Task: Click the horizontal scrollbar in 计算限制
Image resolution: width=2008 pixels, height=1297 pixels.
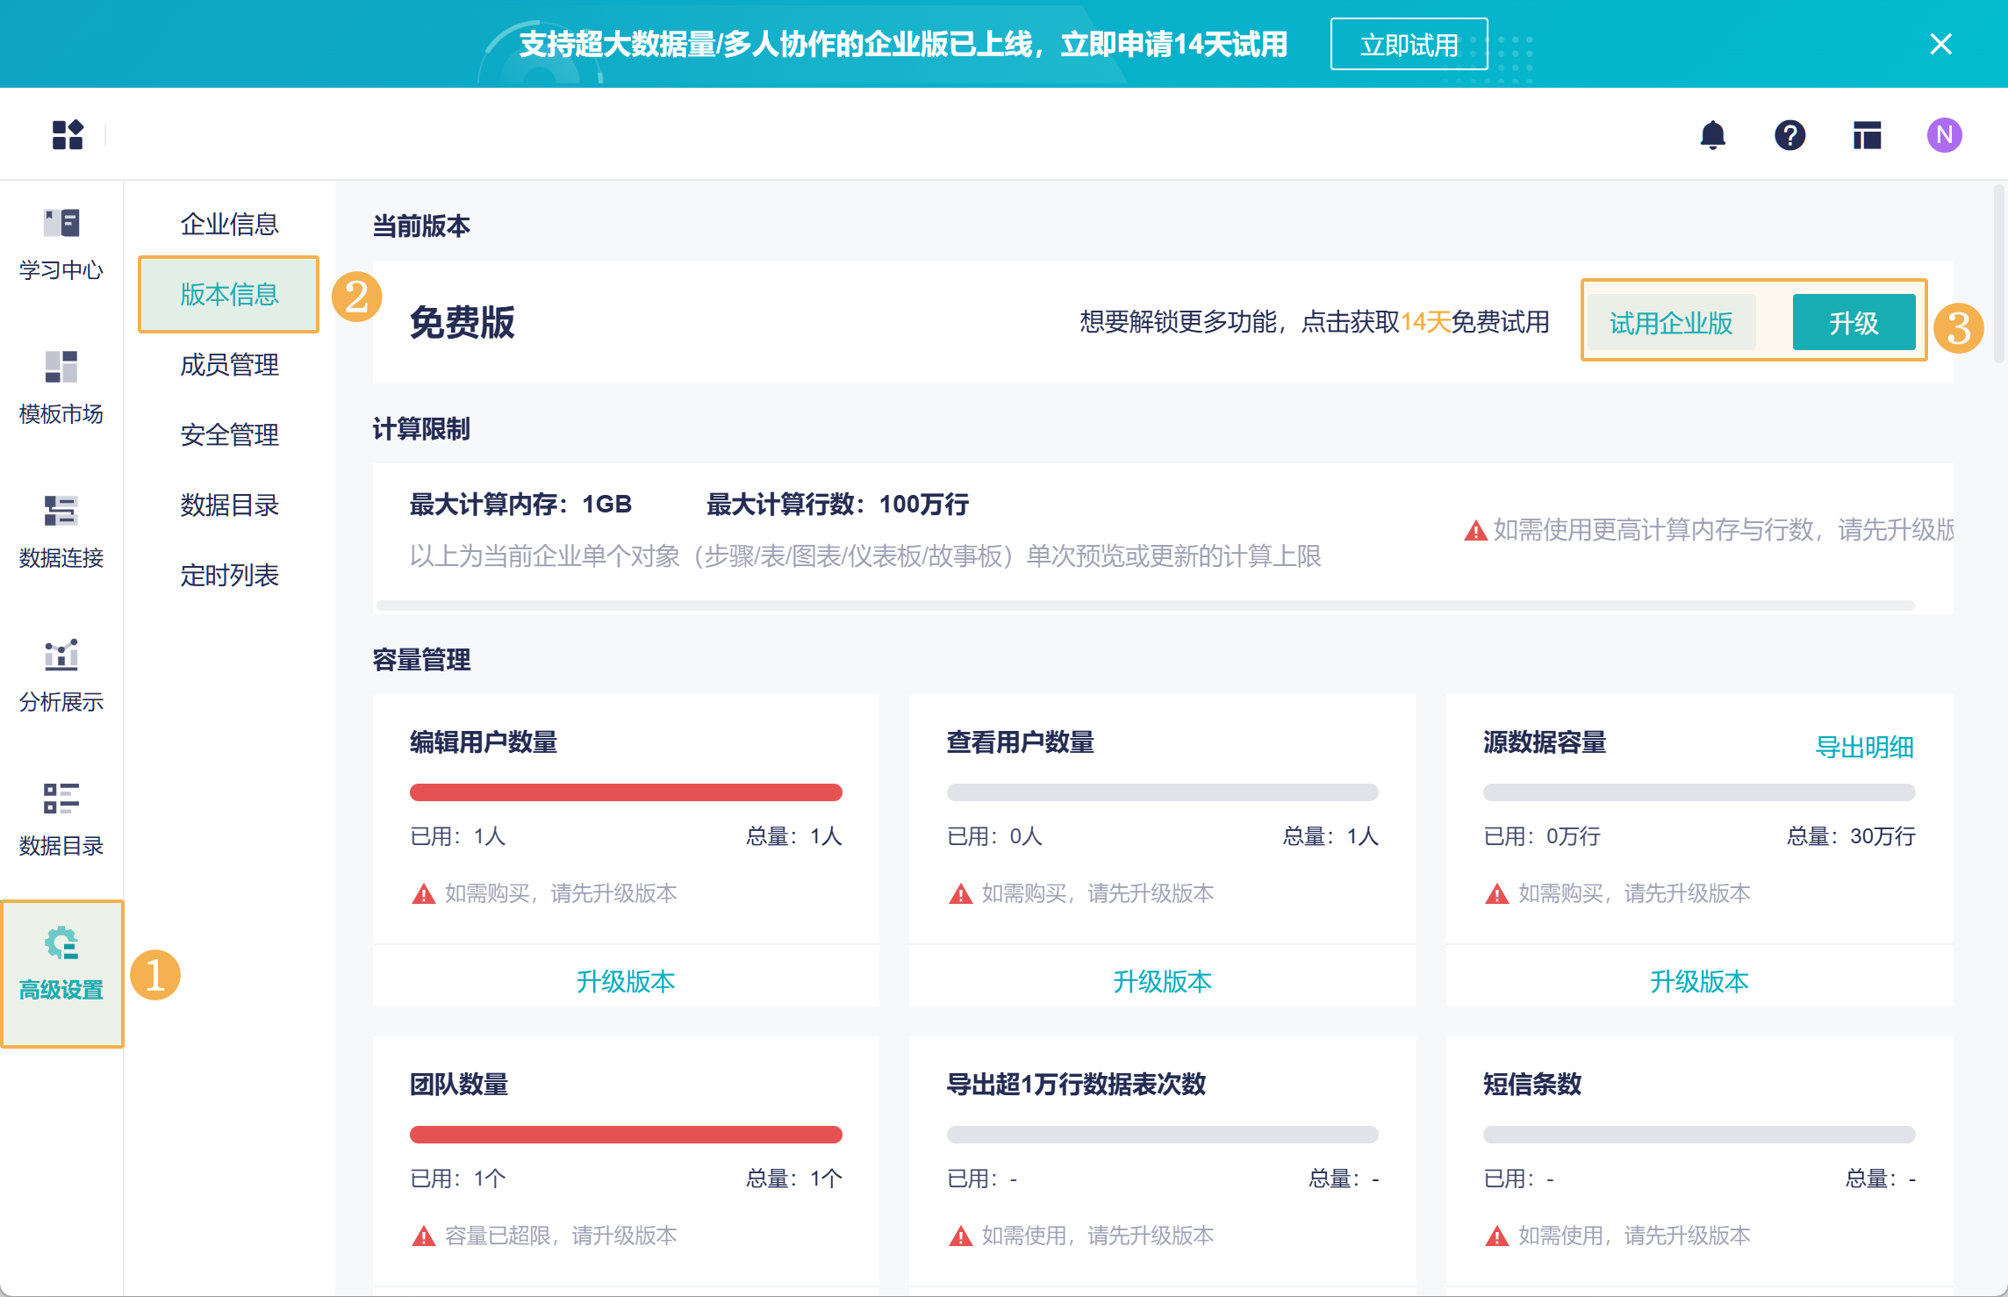Action: pos(1145,606)
